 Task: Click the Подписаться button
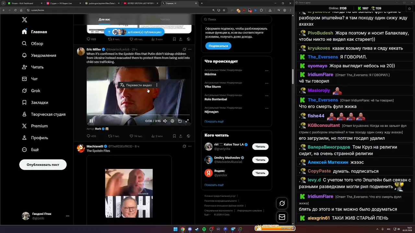click(218, 46)
